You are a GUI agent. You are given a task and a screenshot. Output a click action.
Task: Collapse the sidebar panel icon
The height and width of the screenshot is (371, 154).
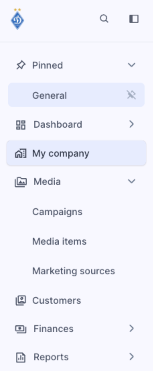134,19
